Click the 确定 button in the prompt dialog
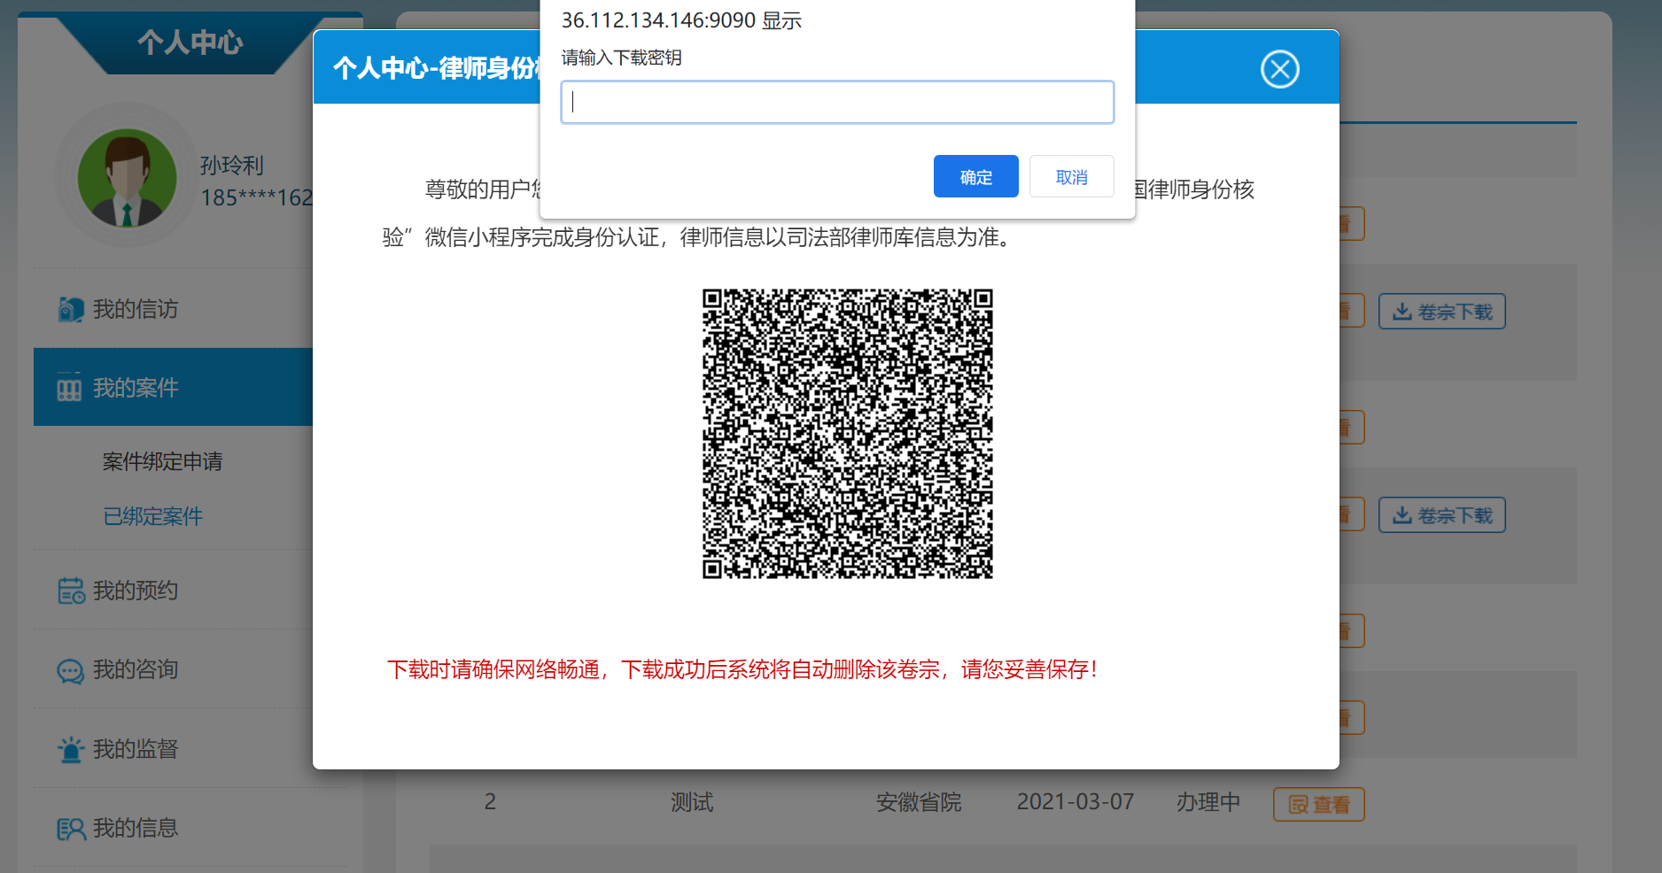1662x873 pixels. tap(975, 176)
